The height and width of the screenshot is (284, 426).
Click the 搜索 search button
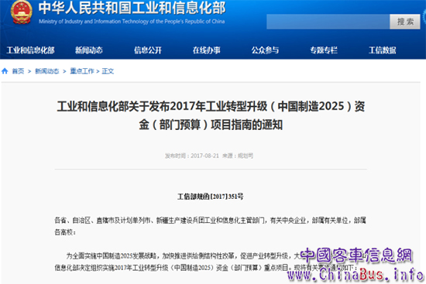pyautogui.click(x=405, y=22)
